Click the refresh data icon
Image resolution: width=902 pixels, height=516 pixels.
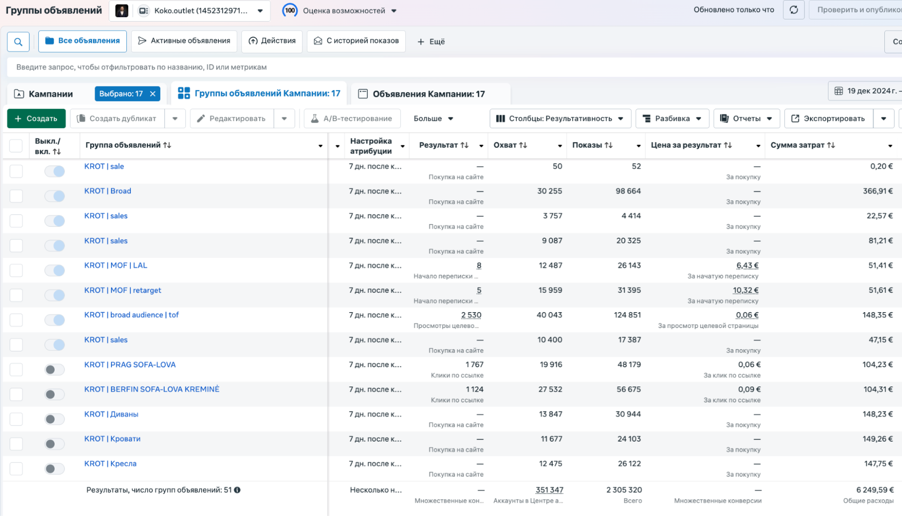[x=793, y=10]
